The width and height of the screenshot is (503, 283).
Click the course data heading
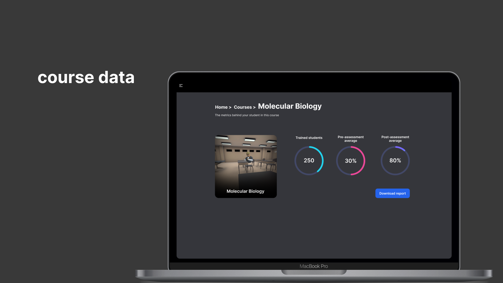pos(86,77)
